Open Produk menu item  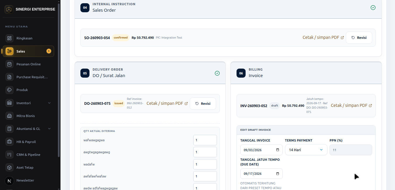28,90
